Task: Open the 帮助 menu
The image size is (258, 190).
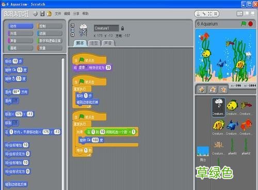Action: click(x=85, y=13)
